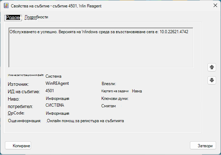
Task: Click the Информация value next to Ниво
Action: pyautogui.click(x=58, y=99)
